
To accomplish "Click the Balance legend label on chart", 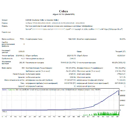I will [x=4, y=90].
